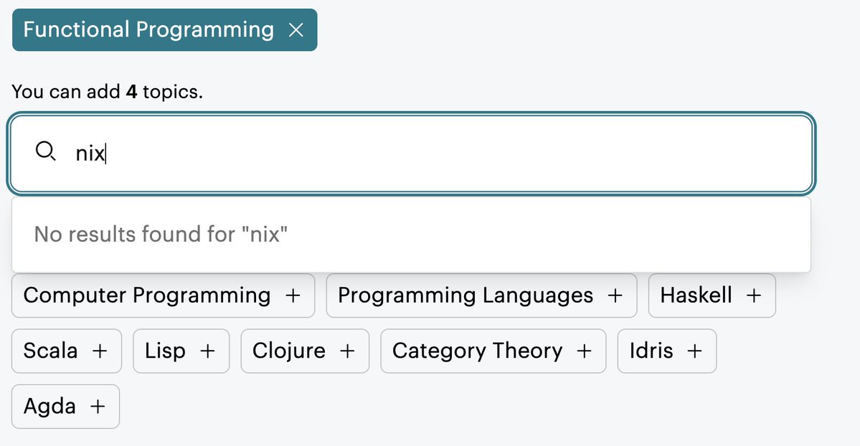Add the Computer Programming topic
The height and width of the screenshot is (446, 860).
[163, 295]
